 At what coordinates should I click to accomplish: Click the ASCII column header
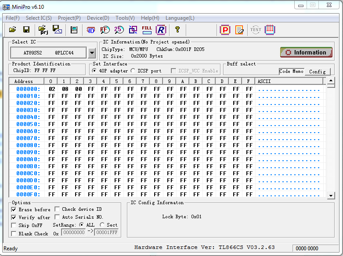289,81
